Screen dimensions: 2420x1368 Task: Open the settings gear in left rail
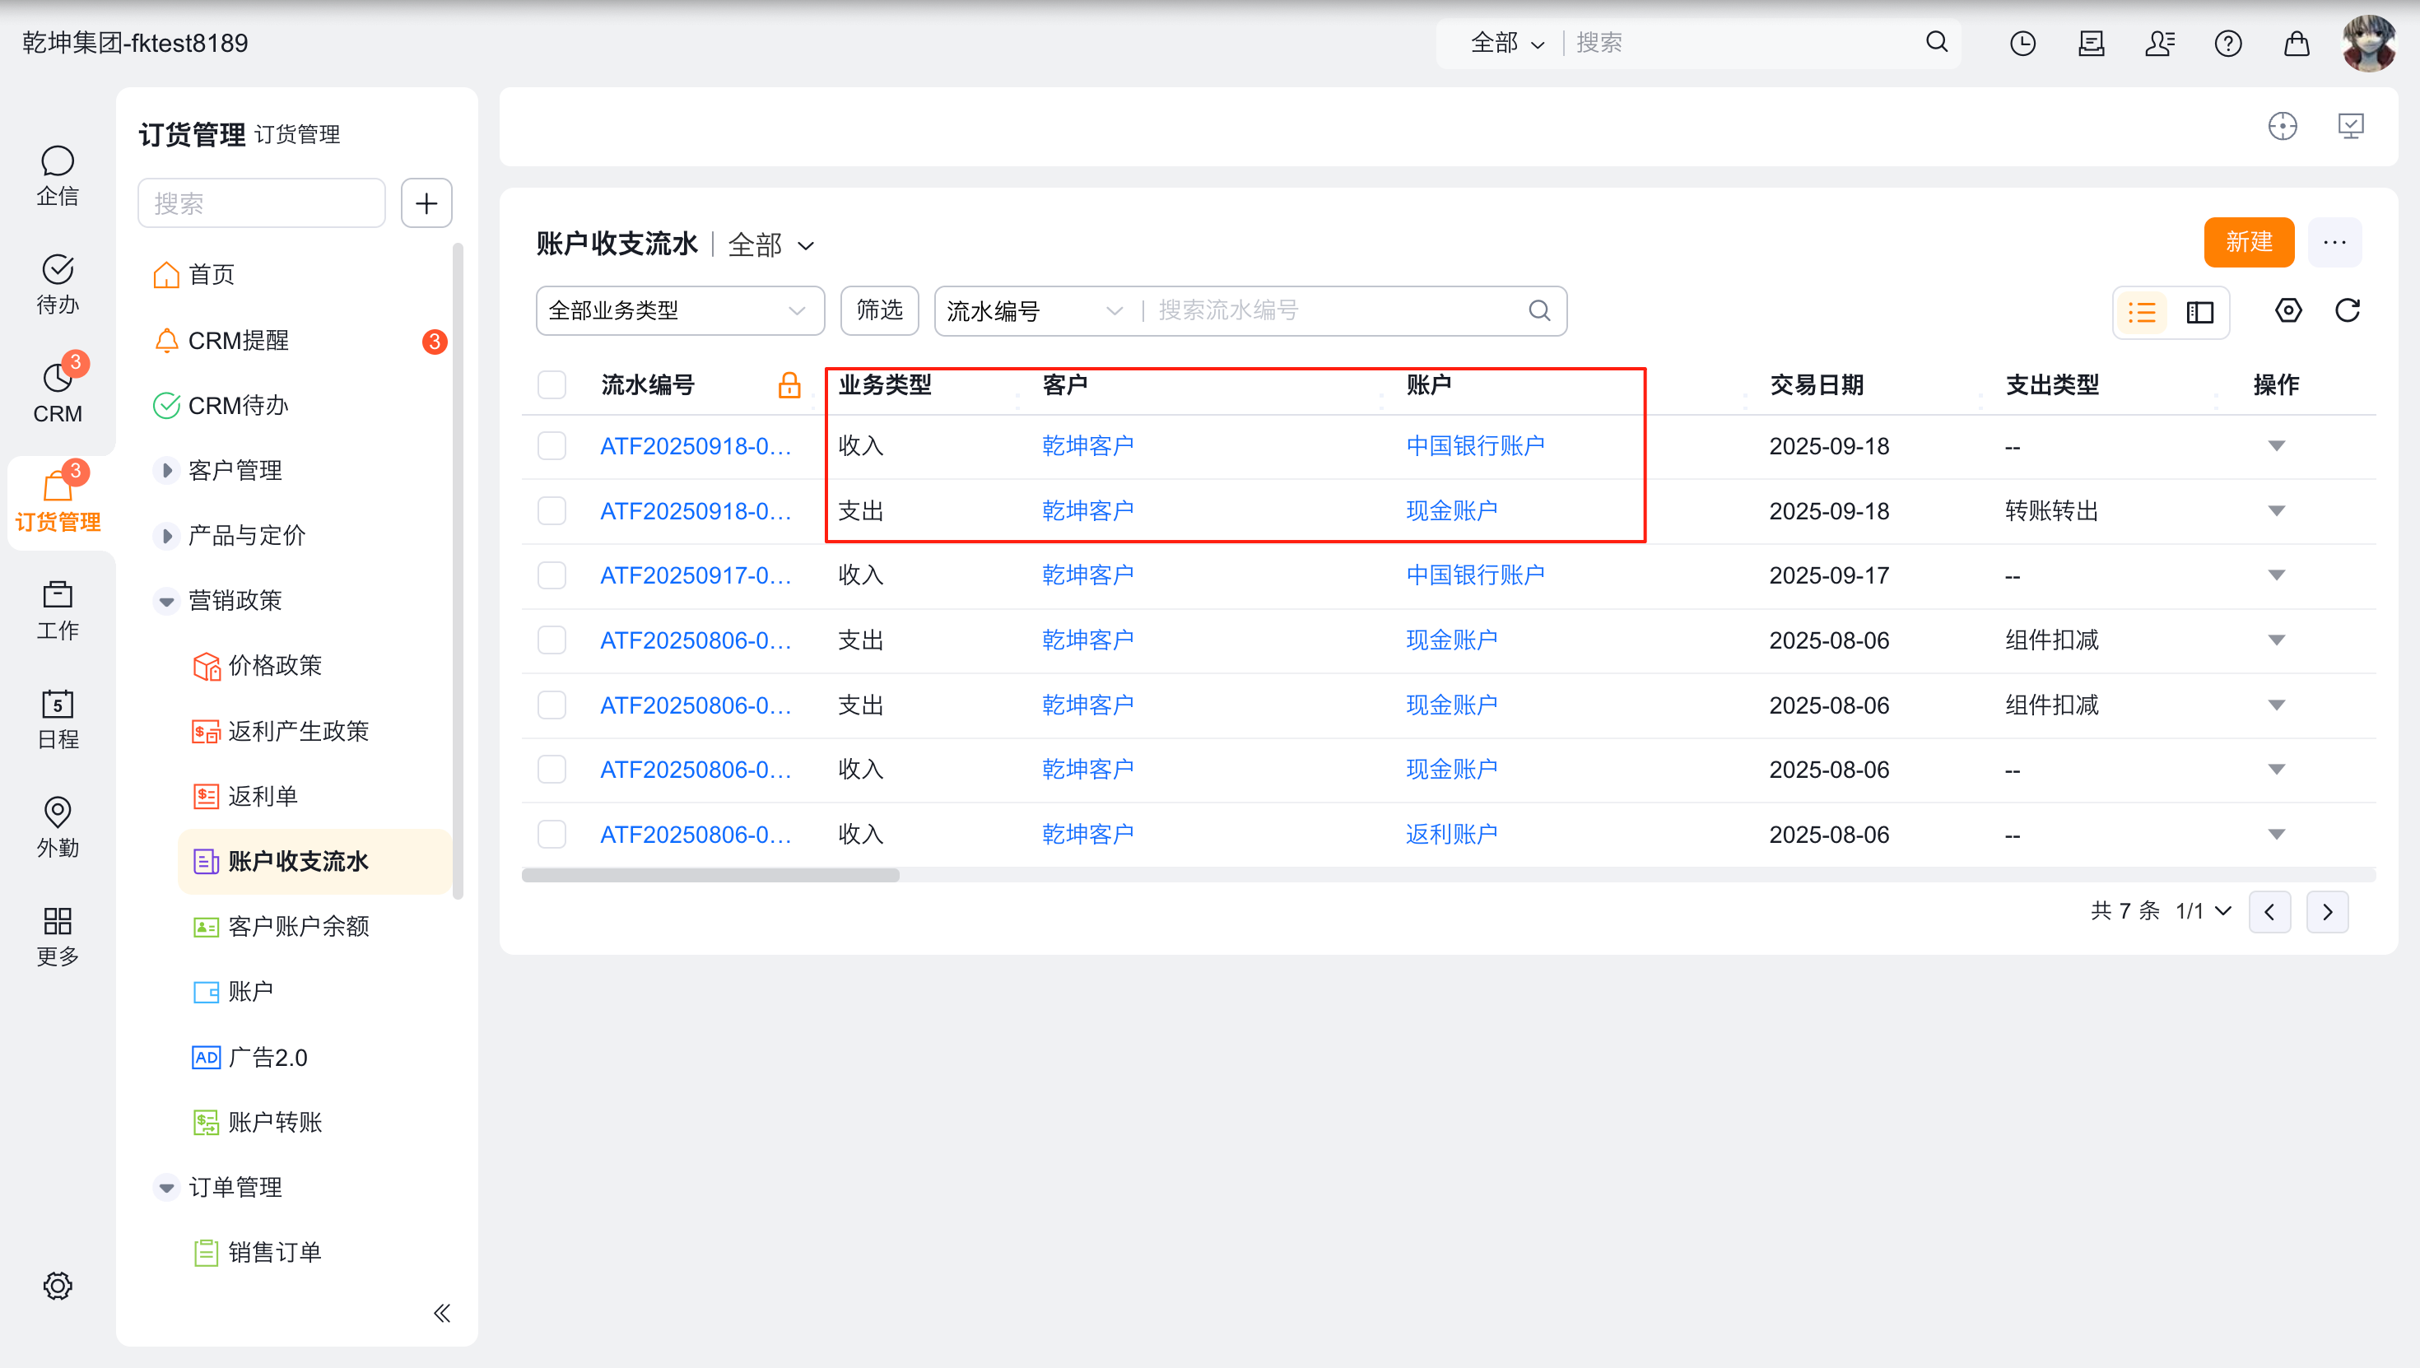click(58, 1286)
